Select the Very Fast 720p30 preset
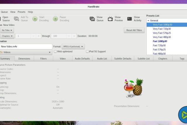 point(167,29)
